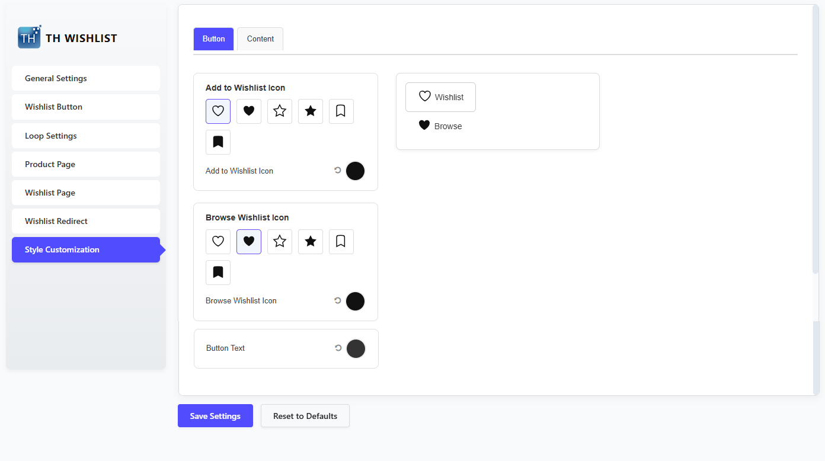
Task: Open Add to Wishlist Icon color picker
Action: tap(355, 171)
